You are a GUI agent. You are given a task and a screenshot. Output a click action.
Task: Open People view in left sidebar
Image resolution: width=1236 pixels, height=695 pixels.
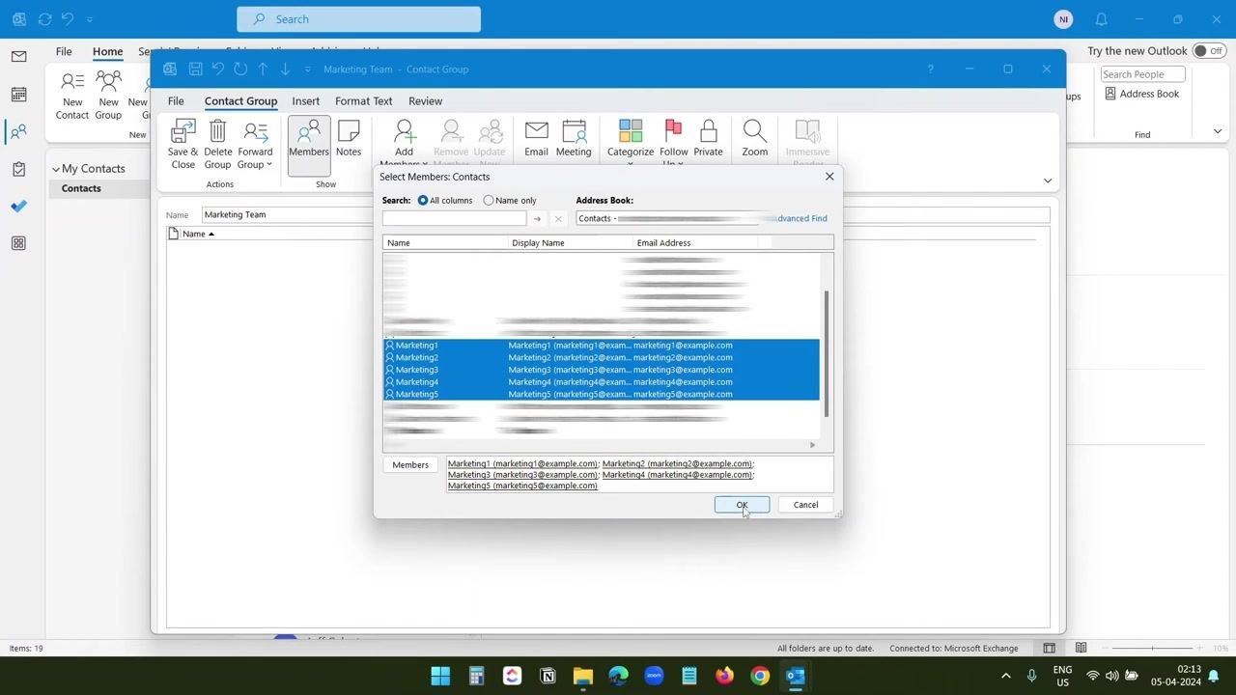(x=18, y=132)
